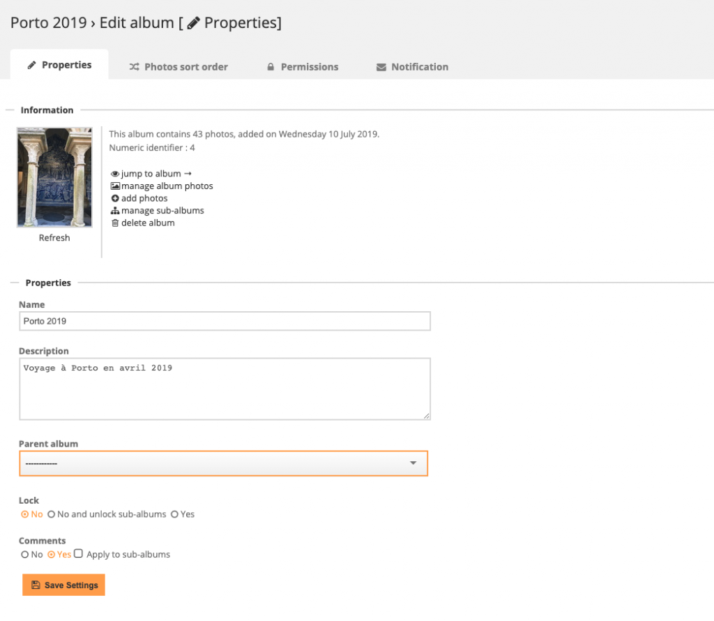This screenshot has height=621, width=714.
Task: Open the Parent album dropdown
Action: click(x=223, y=463)
